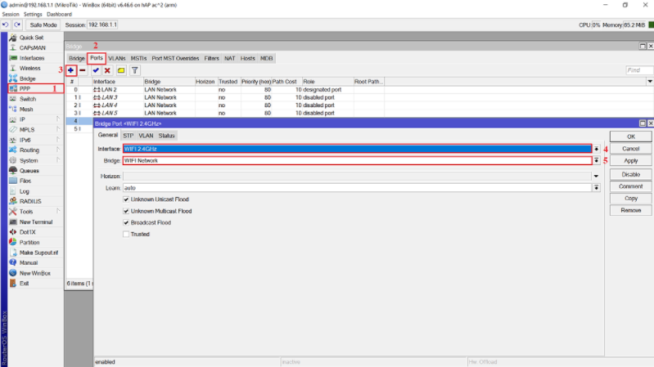Click the blue checkmark enable icon

[x=96, y=71]
